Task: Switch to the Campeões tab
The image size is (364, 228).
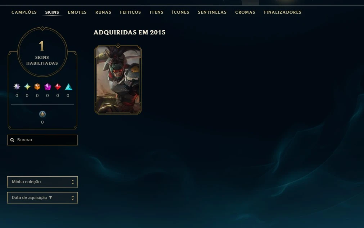Action: click(x=24, y=12)
